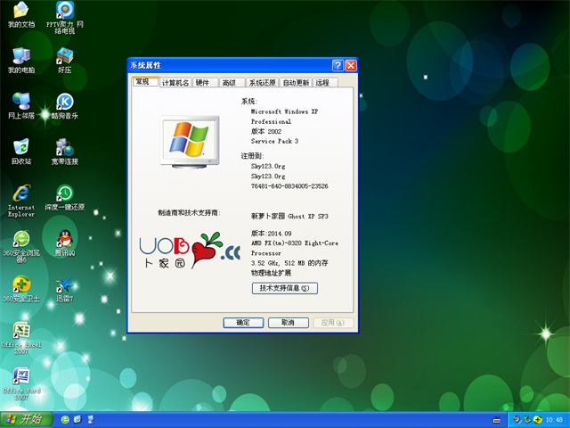Open the 系统还原 tab
The width and height of the screenshot is (570, 428).
tap(262, 83)
